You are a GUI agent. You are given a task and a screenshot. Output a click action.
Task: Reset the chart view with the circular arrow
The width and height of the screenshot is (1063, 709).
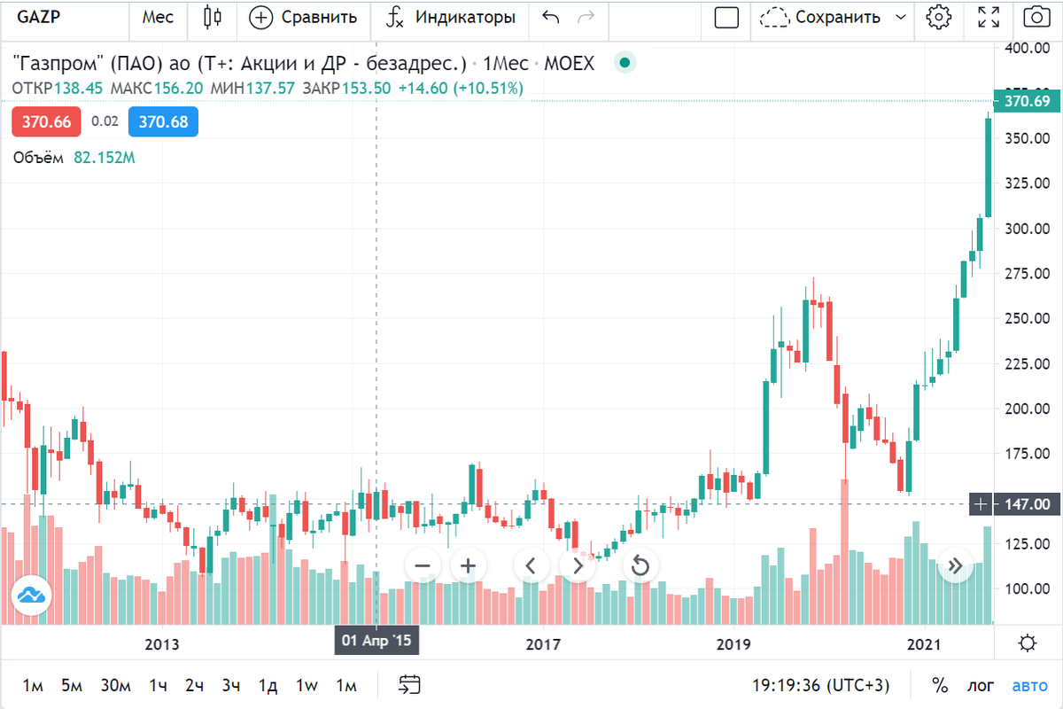[x=640, y=565]
